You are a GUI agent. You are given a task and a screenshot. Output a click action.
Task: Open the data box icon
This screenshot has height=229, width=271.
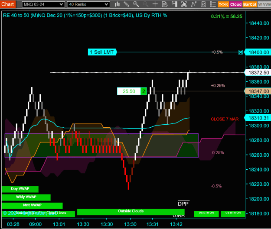coord(165,4)
